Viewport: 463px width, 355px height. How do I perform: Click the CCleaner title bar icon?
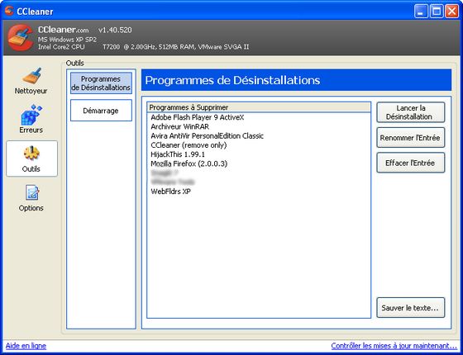9,11
